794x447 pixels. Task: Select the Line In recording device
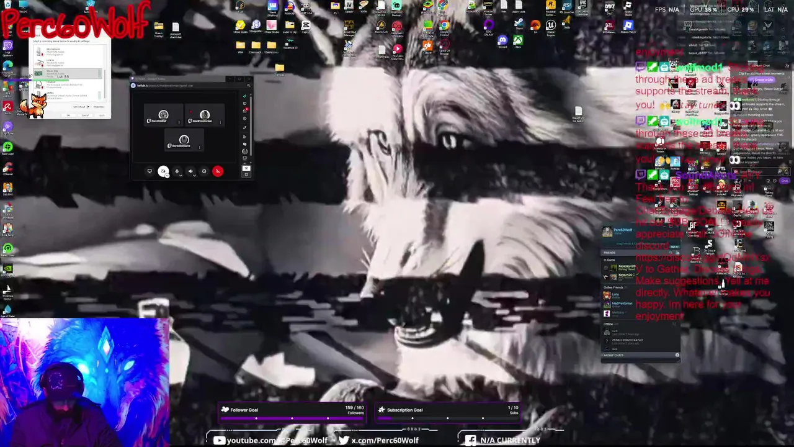click(68, 63)
